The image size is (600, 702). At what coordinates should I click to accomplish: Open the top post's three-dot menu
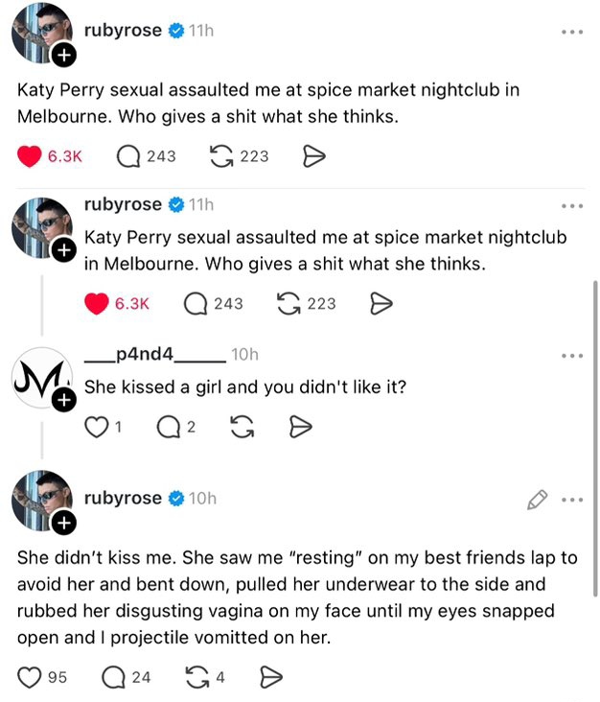point(573,32)
